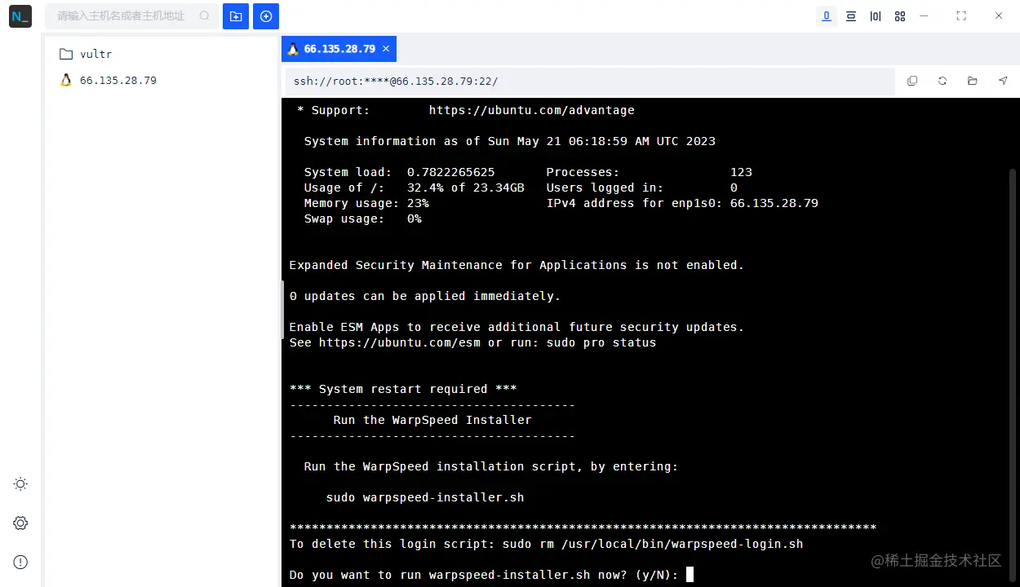Click 'Swap usage: 0%' text

[362, 218]
